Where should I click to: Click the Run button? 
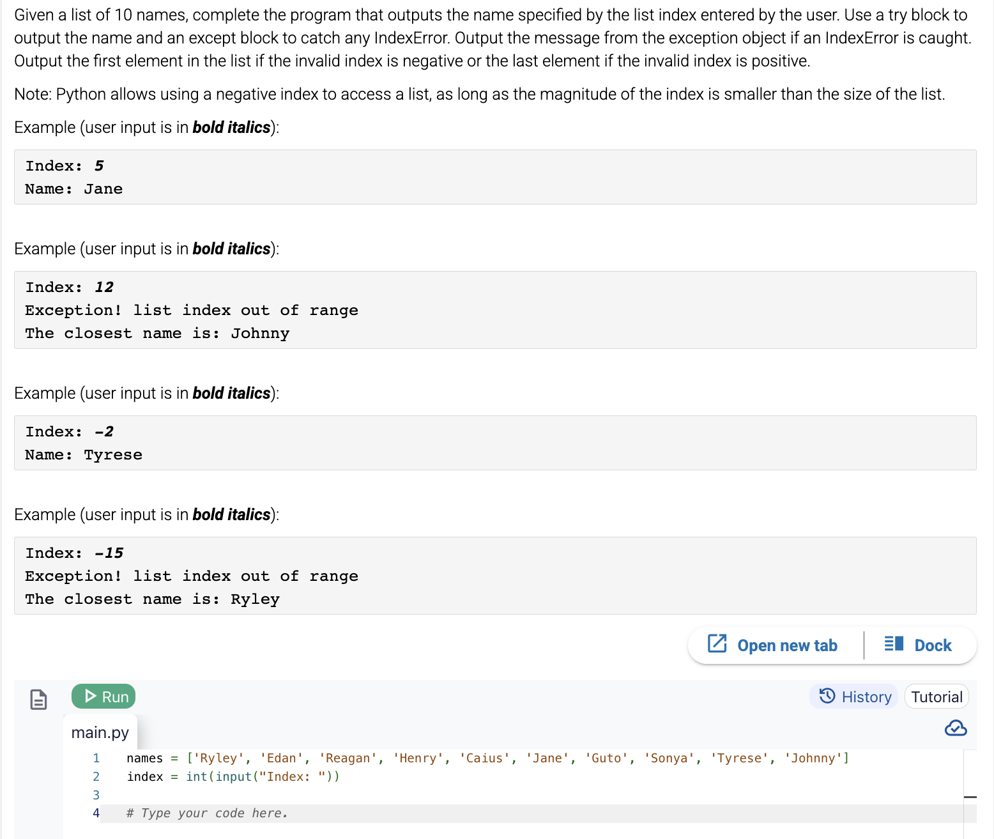point(103,697)
